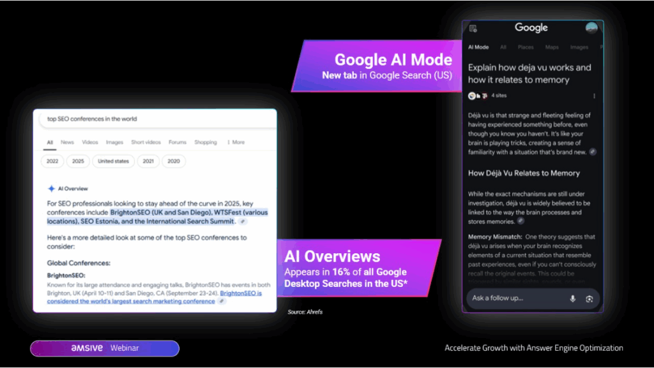Screen dimensions: 654x368
Task: Tap the camera lens search icon
Action: point(589,299)
